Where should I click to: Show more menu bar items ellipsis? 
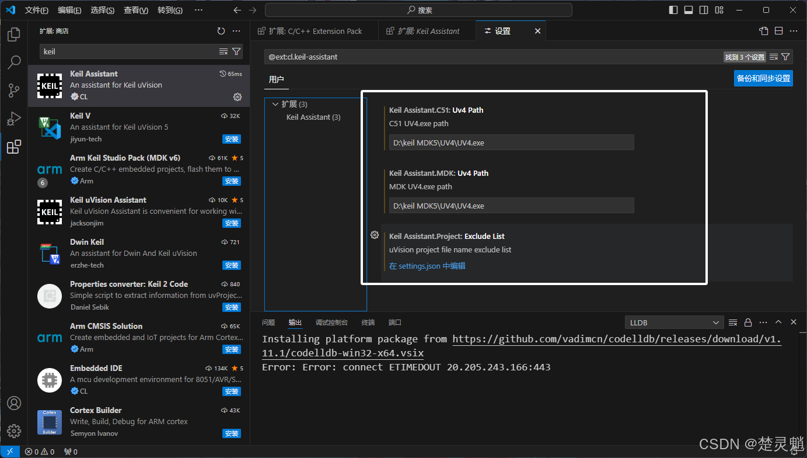198,10
